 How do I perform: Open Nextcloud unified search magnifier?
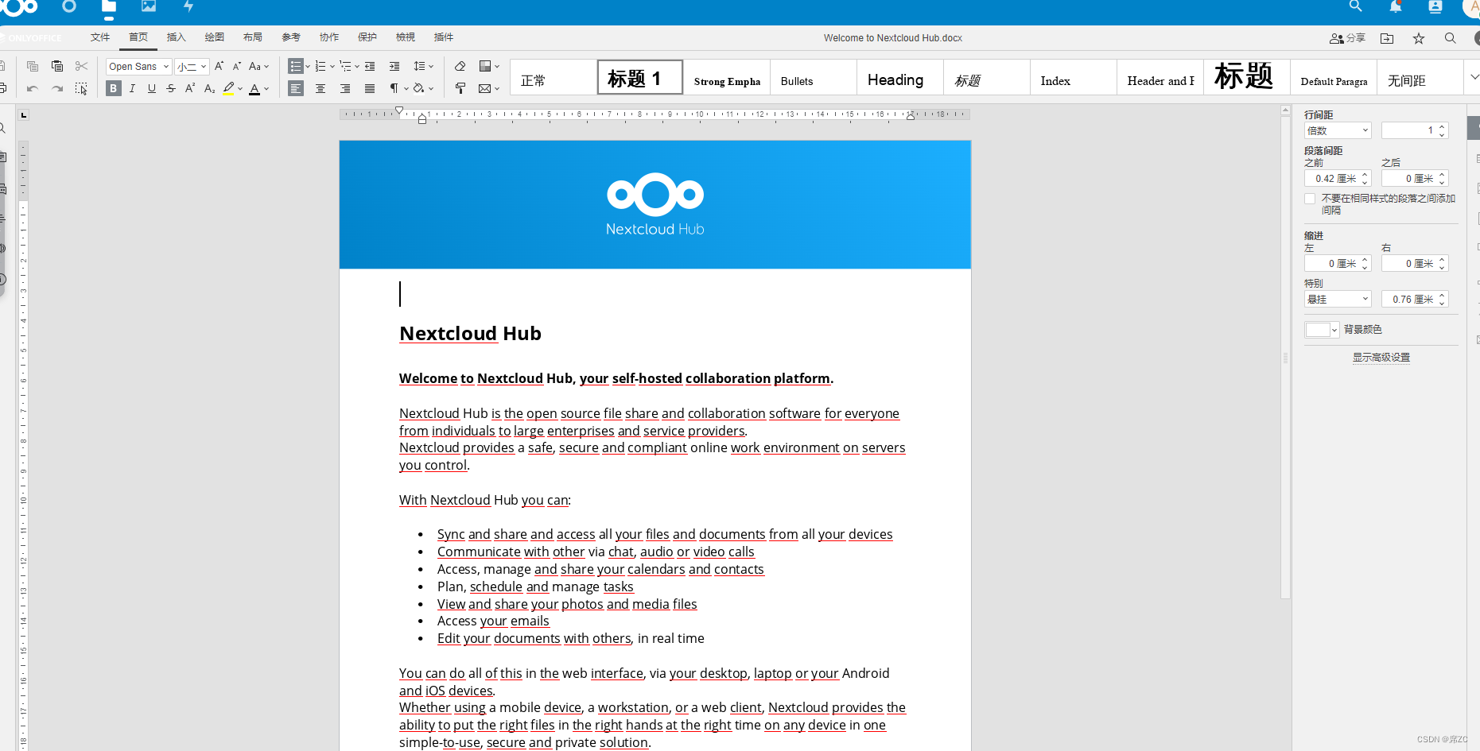pyautogui.click(x=1356, y=6)
